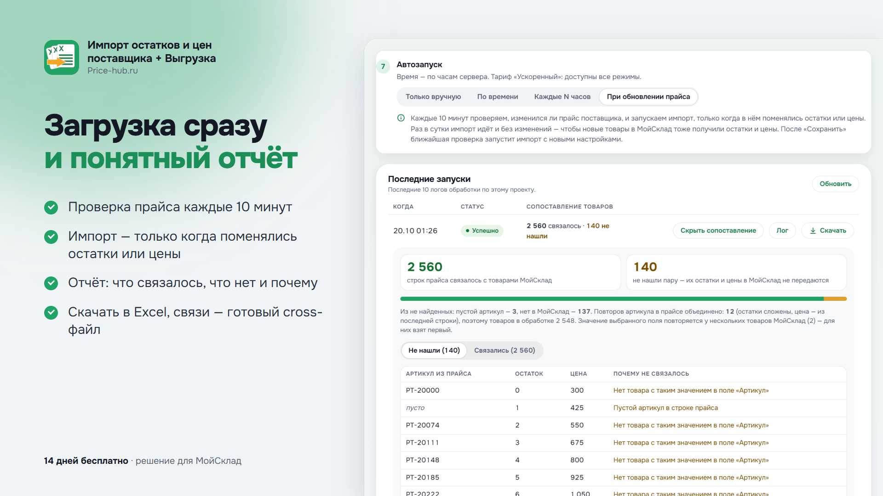Click the price value '425'
The image size is (883, 496).
pos(577,408)
